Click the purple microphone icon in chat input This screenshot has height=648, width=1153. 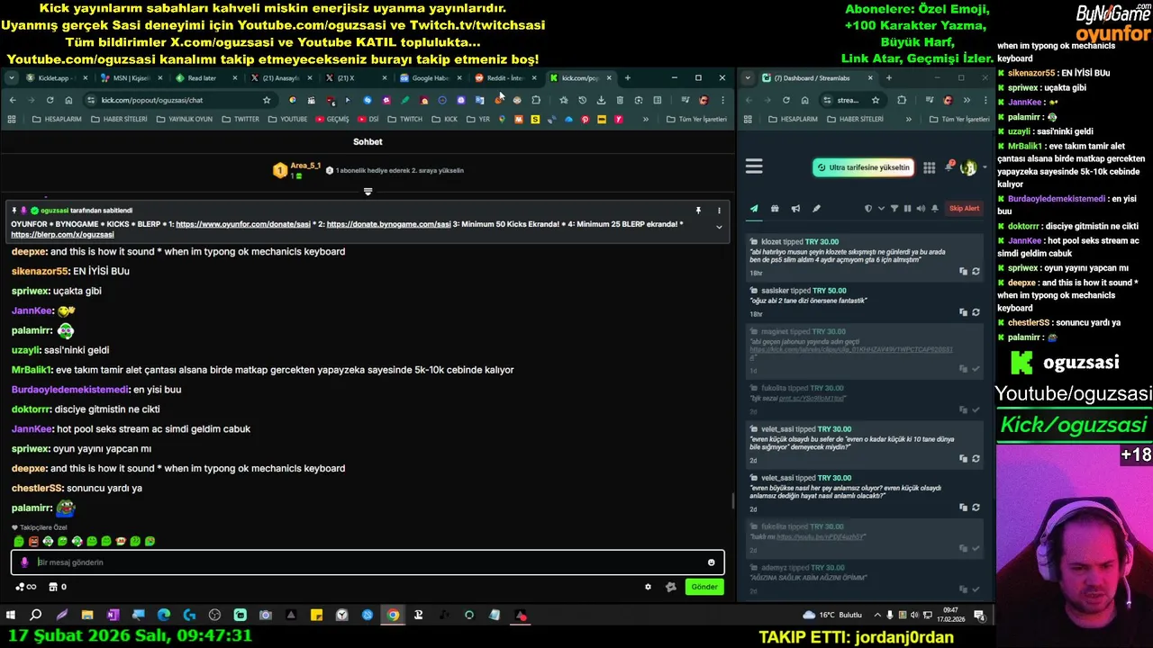(24, 562)
